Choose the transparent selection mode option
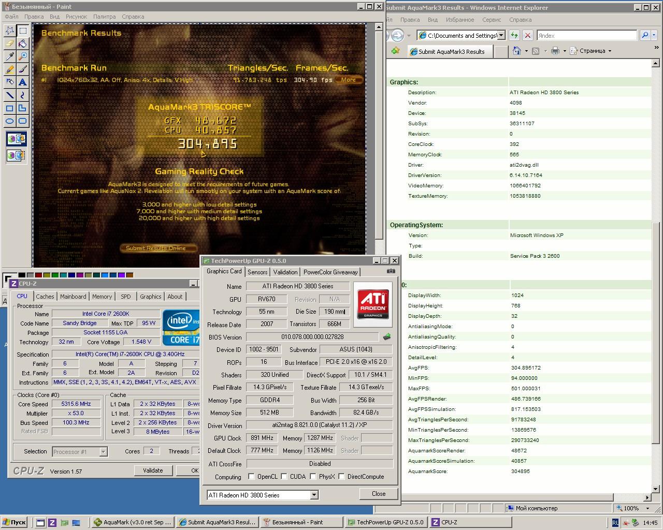Viewport: 663px width, 530px height. pyautogui.click(x=16, y=155)
